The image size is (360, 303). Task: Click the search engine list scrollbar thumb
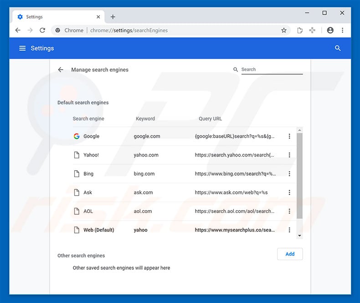point(299,176)
